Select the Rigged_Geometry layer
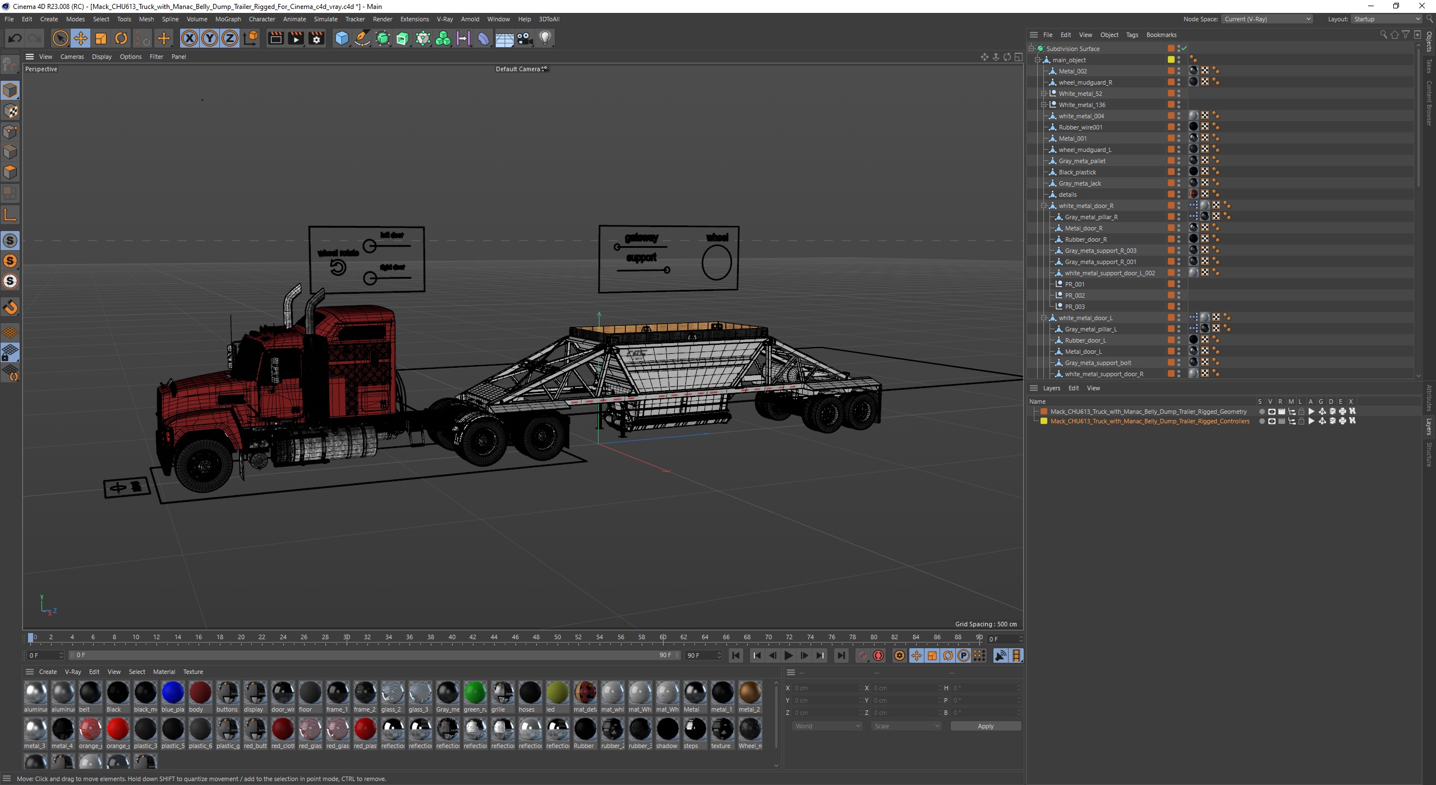Viewport: 1436px width, 785px height. (1148, 412)
